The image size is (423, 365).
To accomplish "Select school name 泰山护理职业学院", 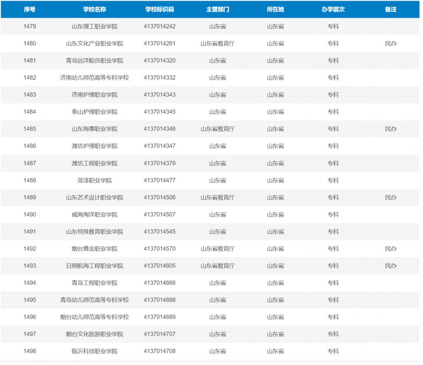I will (x=94, y=112).
